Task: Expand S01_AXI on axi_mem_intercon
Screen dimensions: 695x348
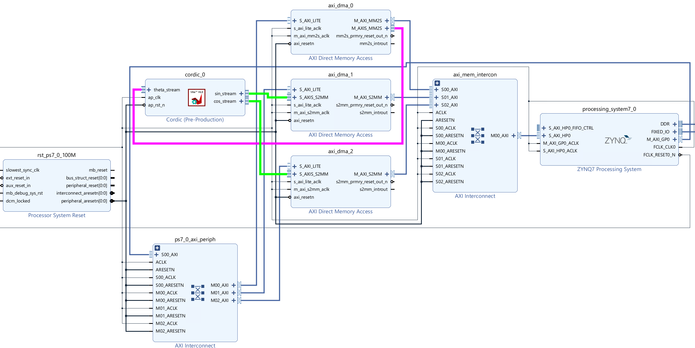Action: (436, 97)
